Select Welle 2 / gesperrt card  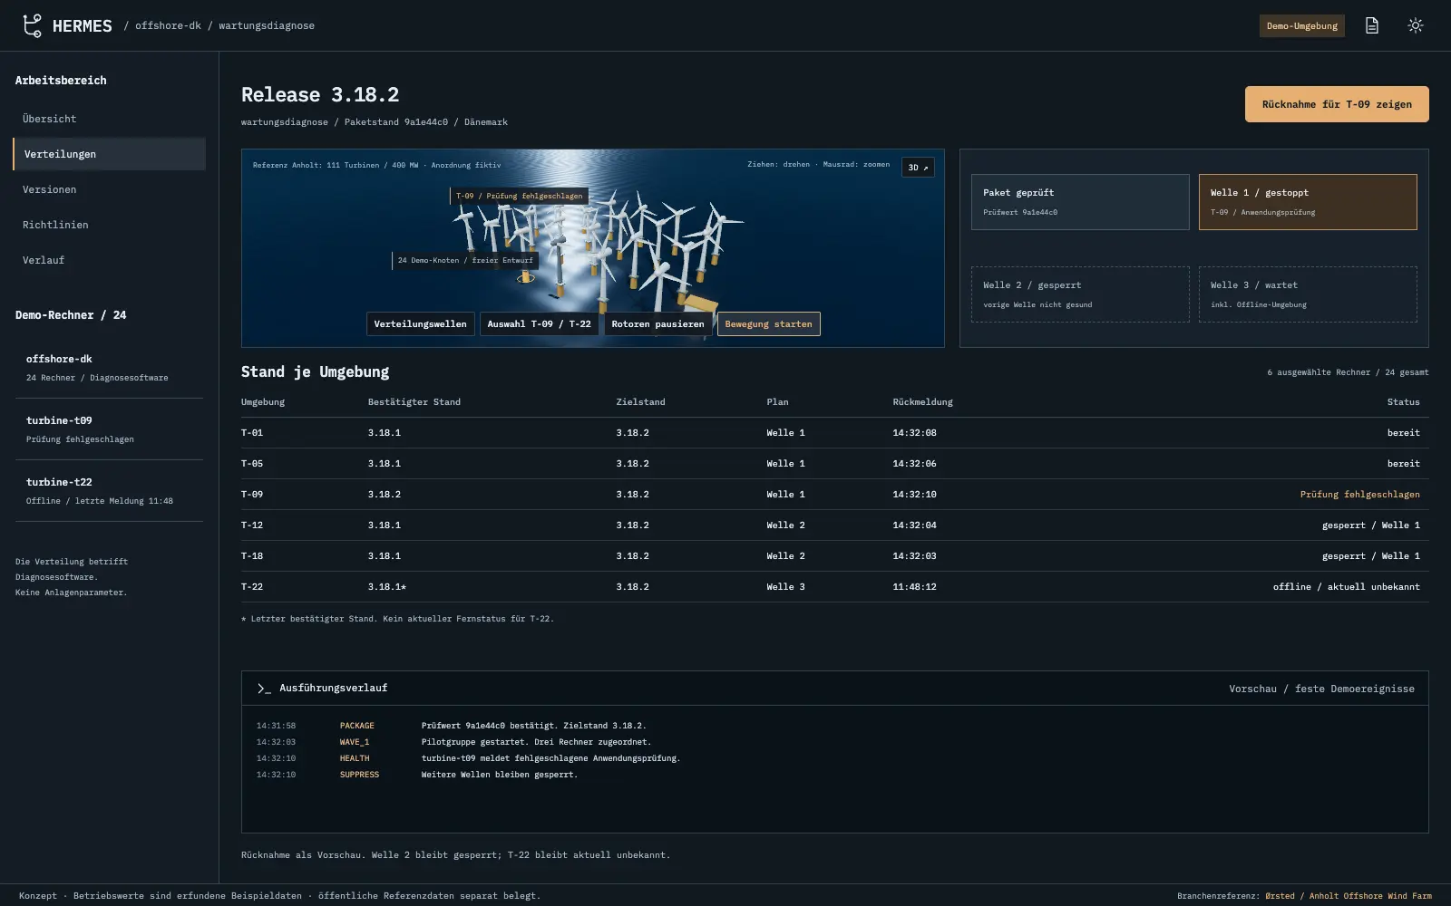pos(1080,294)
